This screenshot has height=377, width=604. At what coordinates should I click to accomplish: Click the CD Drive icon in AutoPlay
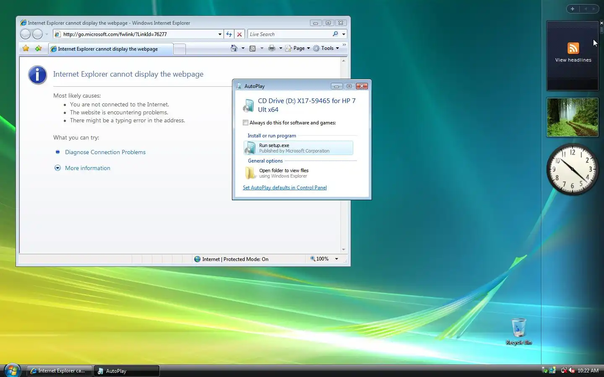pyautogui.click(x=248, y=106)
